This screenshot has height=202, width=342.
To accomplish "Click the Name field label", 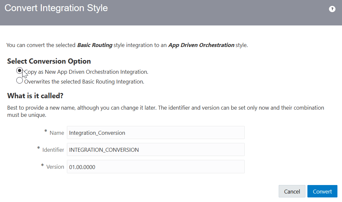I will click(x=57, y=133).
